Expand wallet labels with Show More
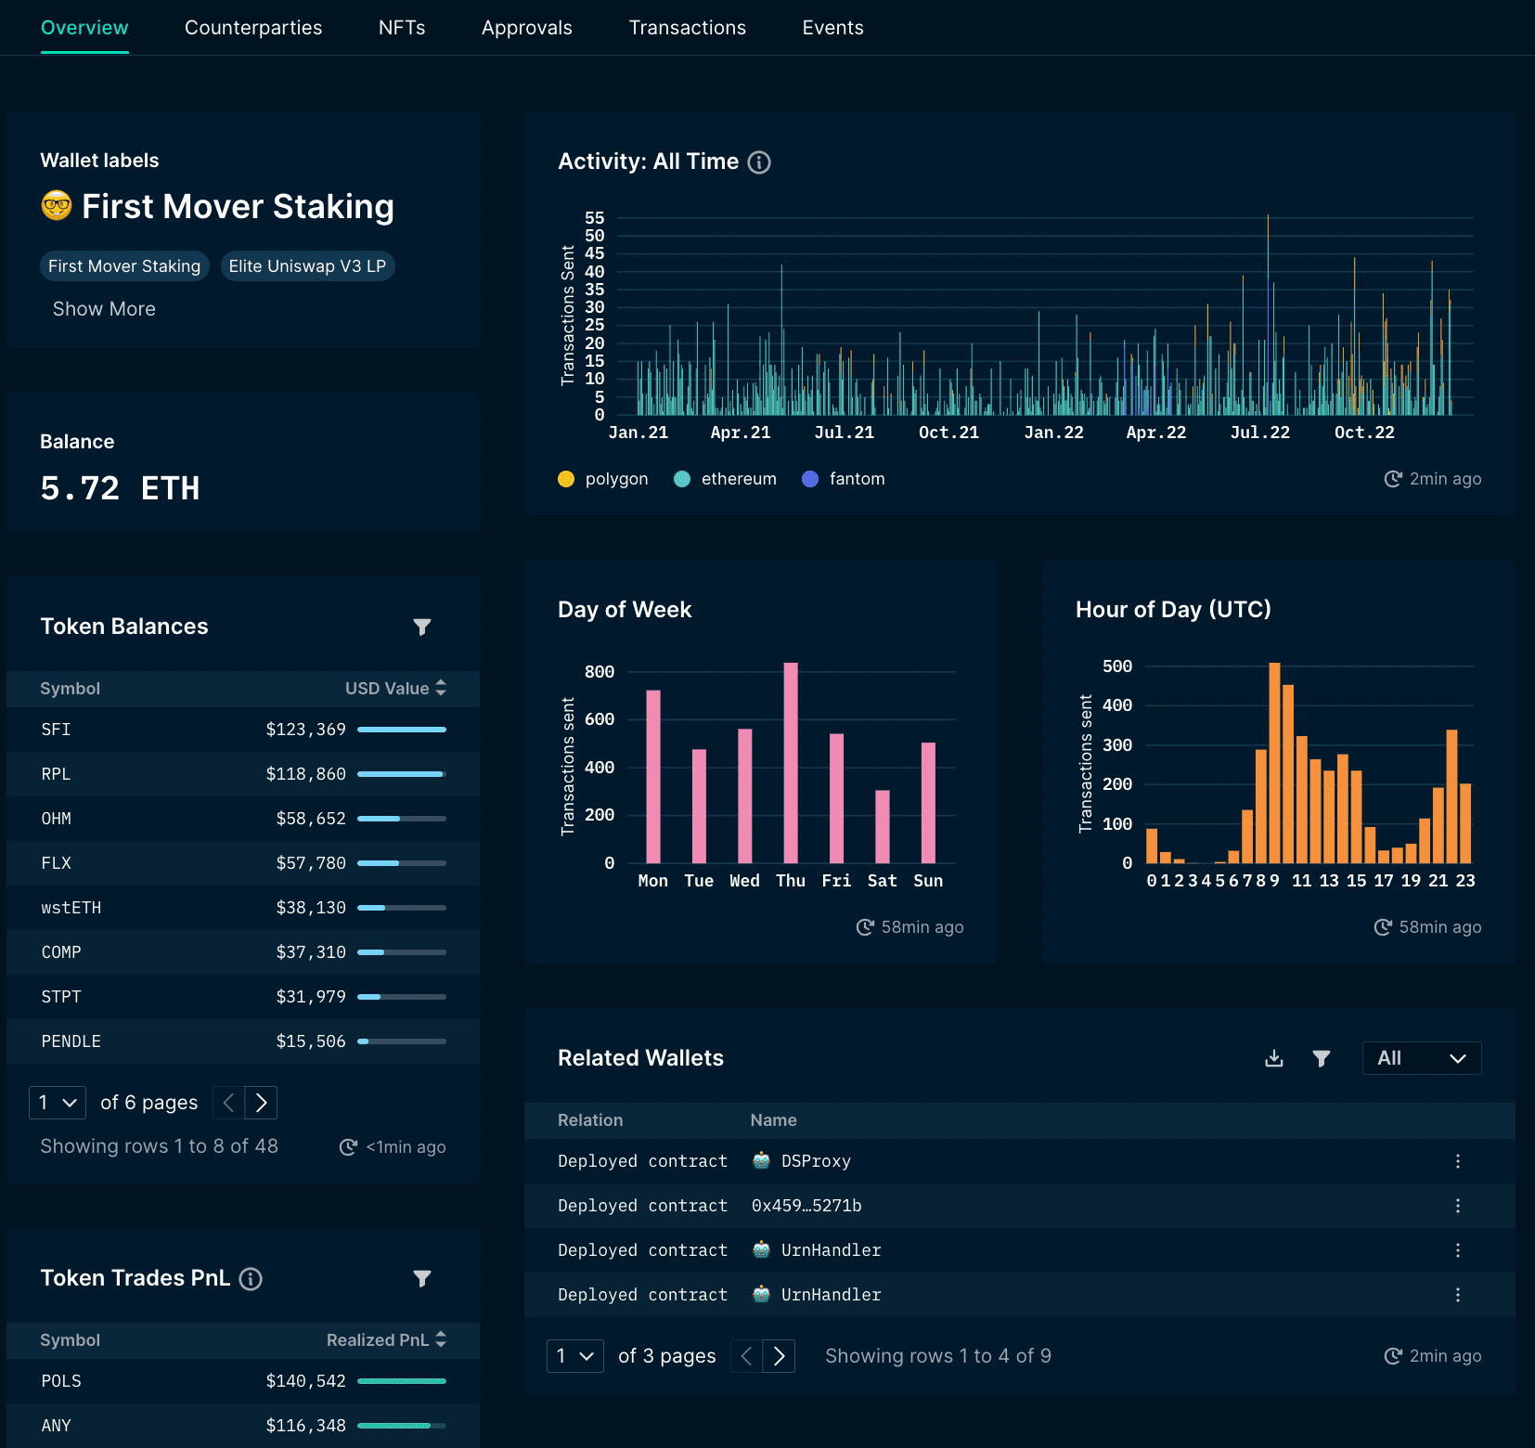The width and height of the screenshot is (1535, 1448). (104, 309)
